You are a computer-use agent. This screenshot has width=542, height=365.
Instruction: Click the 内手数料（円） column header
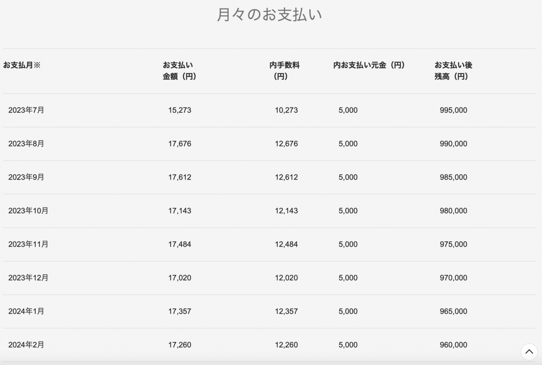tap(284, 71)
